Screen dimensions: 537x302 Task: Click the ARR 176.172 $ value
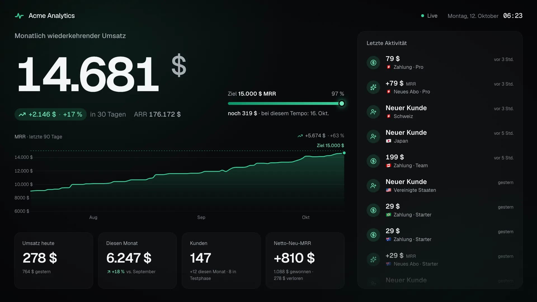click(x=157, y=114)
